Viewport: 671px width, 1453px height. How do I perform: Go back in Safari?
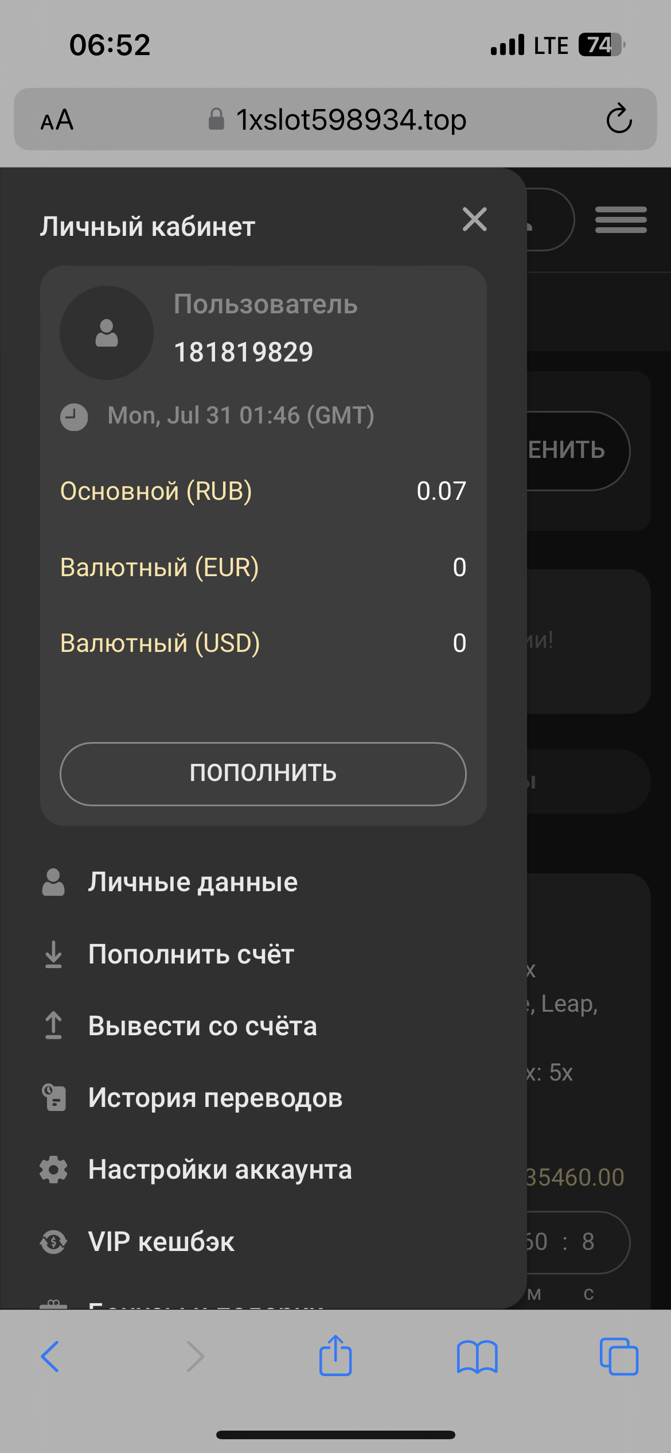coord(50,1357)
